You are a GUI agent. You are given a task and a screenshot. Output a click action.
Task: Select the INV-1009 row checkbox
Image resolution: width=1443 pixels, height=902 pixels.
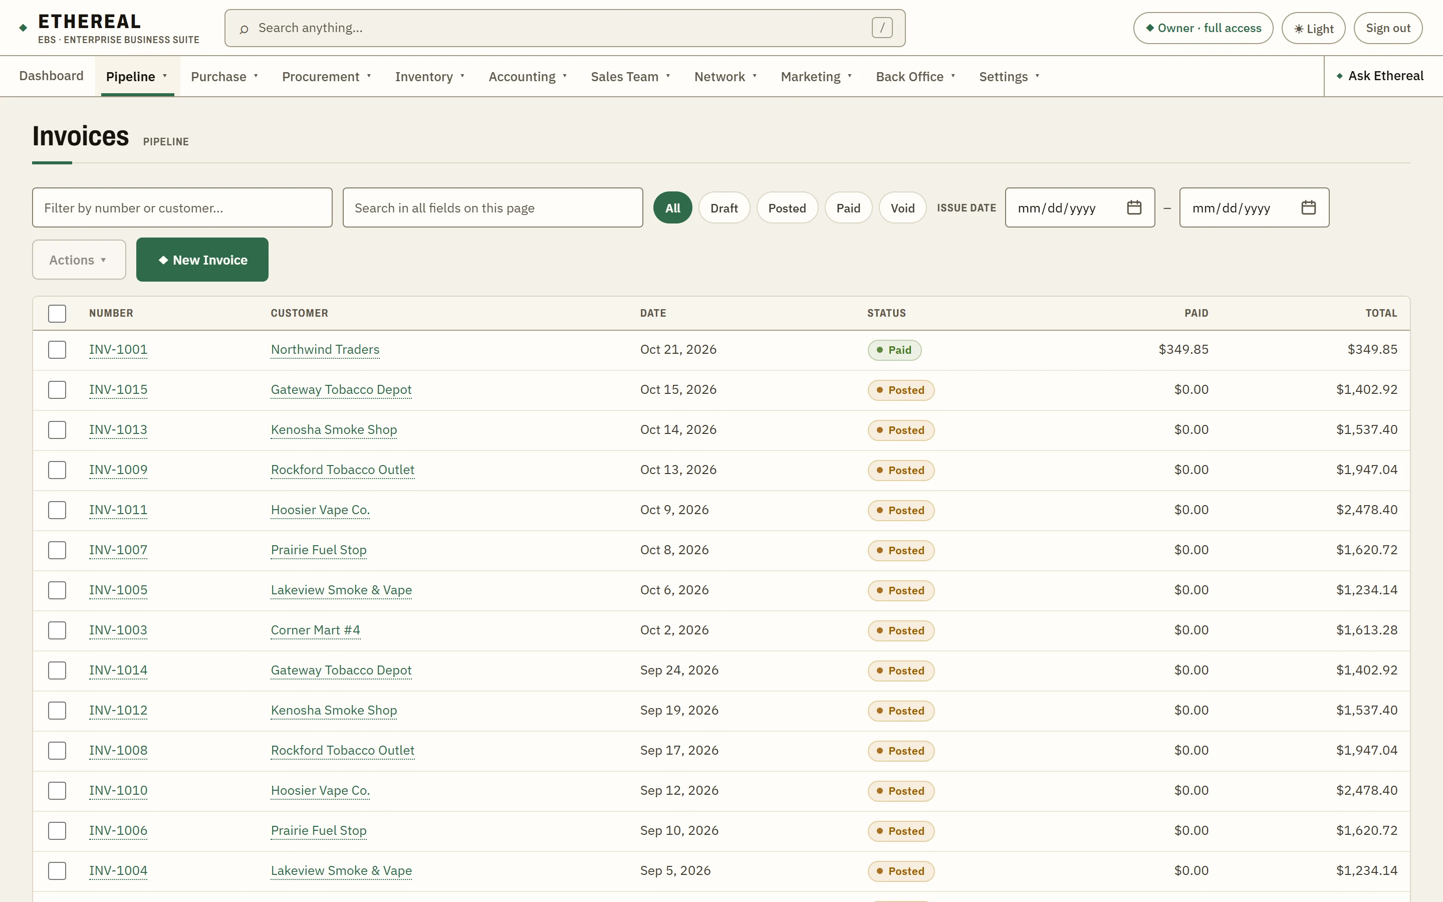(x=57, y=470)
